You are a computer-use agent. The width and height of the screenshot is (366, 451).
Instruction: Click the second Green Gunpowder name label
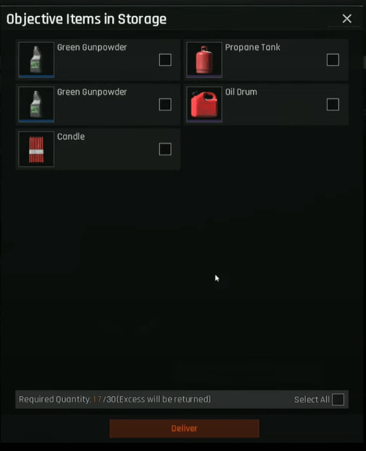pyautogui.click(x=92, y=92)
